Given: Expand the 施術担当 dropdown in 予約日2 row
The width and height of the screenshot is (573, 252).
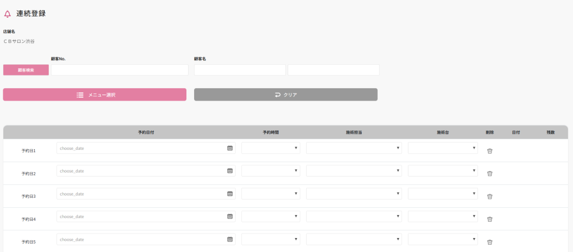Looking at the screenshot, I should tap(354, 171).
